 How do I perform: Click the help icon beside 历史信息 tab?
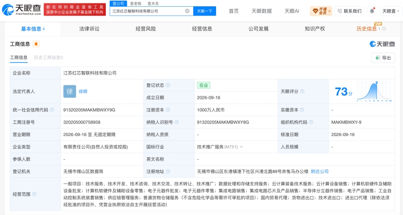point(384,29)
